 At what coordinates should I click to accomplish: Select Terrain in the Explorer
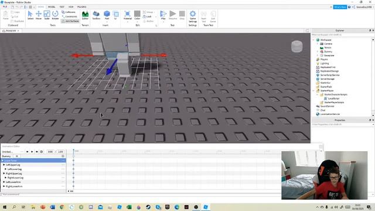328,47
